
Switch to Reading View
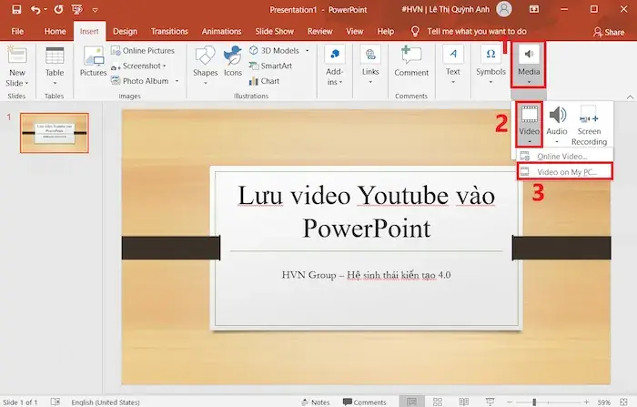[463, 402]
